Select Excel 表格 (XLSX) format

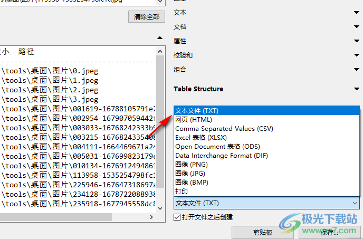click(x=266, y=138)
